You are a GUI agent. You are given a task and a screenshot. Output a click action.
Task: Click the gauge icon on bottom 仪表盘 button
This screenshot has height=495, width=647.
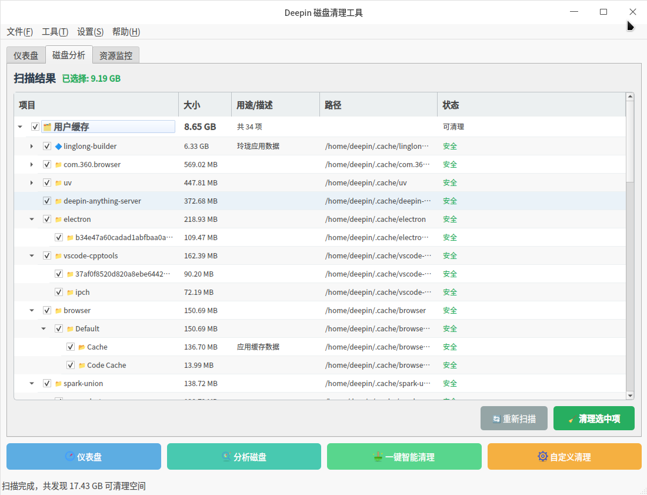click(x=69, y=457)
